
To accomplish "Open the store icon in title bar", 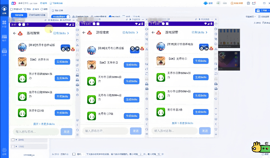I will click(248, 3).
